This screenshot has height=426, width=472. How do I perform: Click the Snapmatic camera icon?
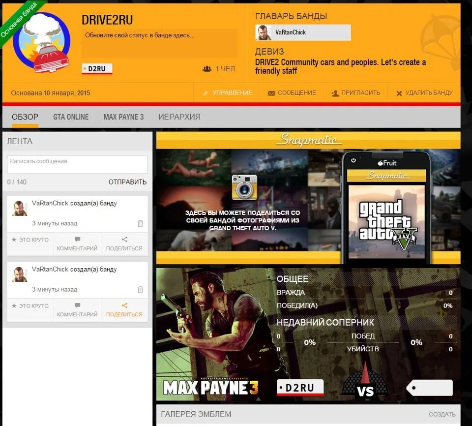click(244, 187)
